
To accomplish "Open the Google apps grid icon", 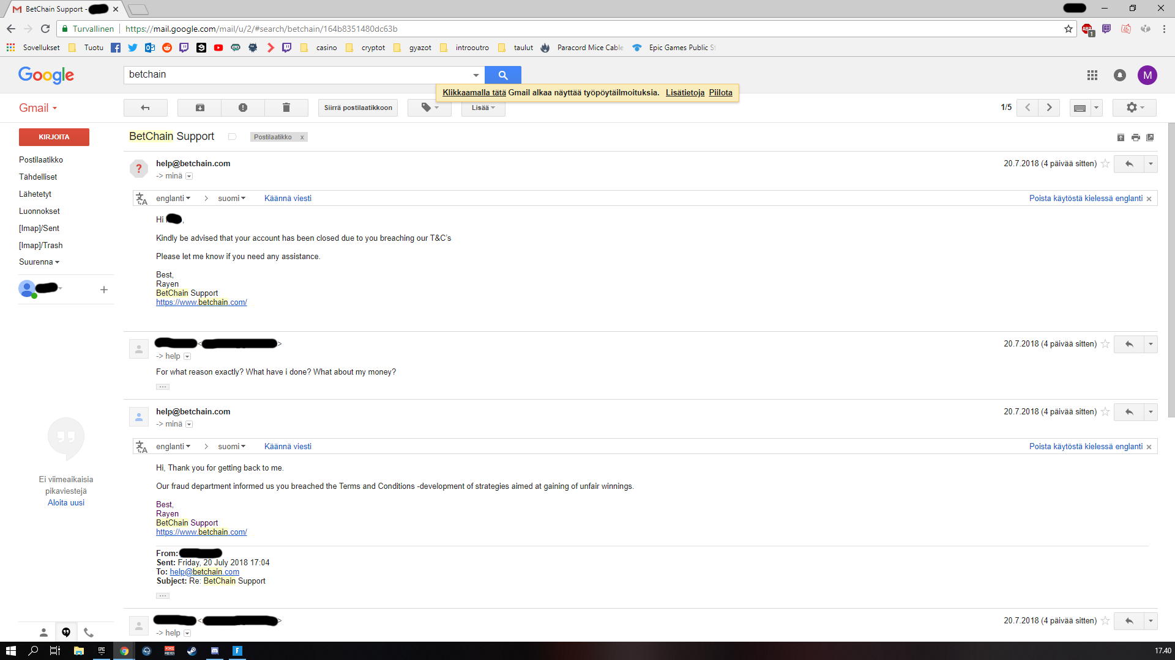I will 1092,75.
